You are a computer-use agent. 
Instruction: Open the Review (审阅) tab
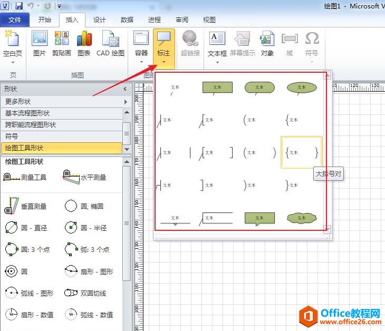tap(182, 20)
